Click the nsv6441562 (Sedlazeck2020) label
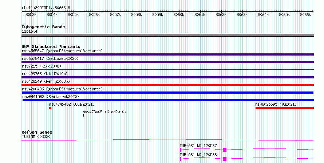The height and width of the screenshot is (163, 324). click(x=51, y=97)
